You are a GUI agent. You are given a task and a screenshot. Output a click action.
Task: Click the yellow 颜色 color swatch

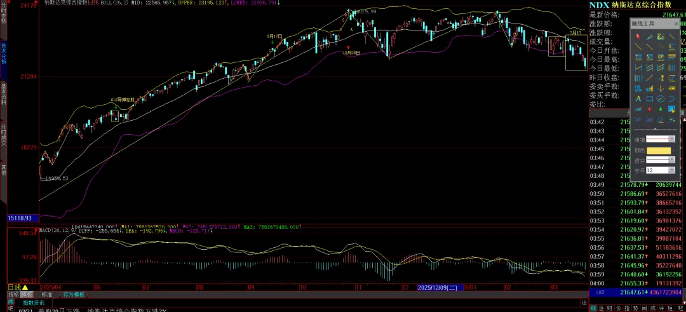659,151
